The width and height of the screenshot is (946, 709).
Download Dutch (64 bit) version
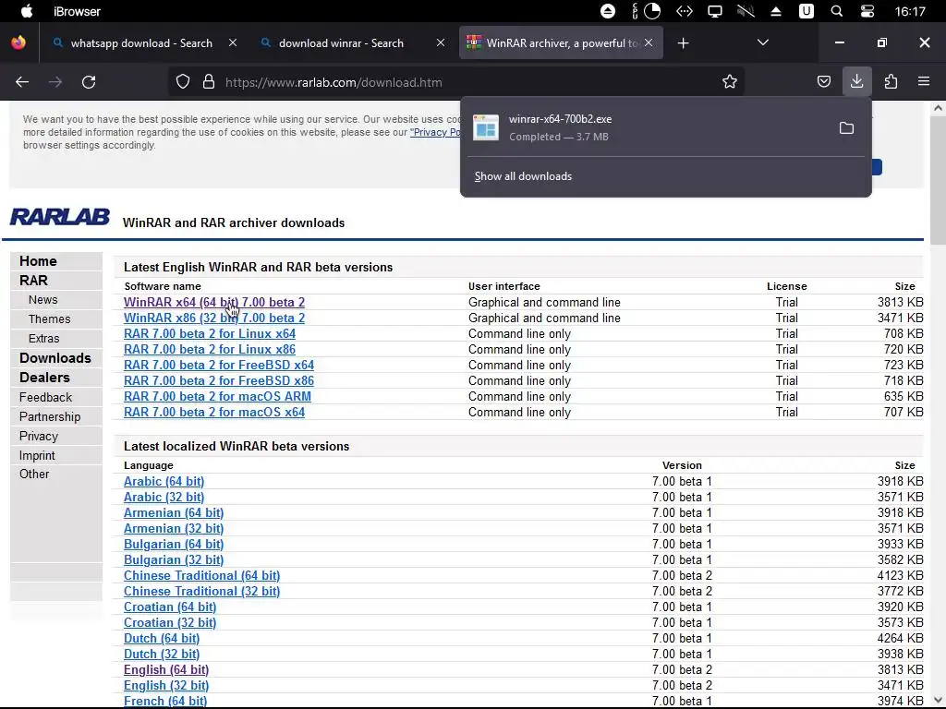coord(162,638)
